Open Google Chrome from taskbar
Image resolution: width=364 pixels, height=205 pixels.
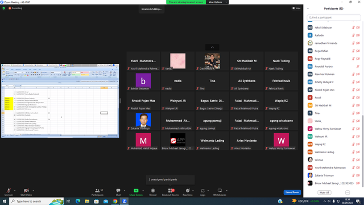click(x=115, y=201)
